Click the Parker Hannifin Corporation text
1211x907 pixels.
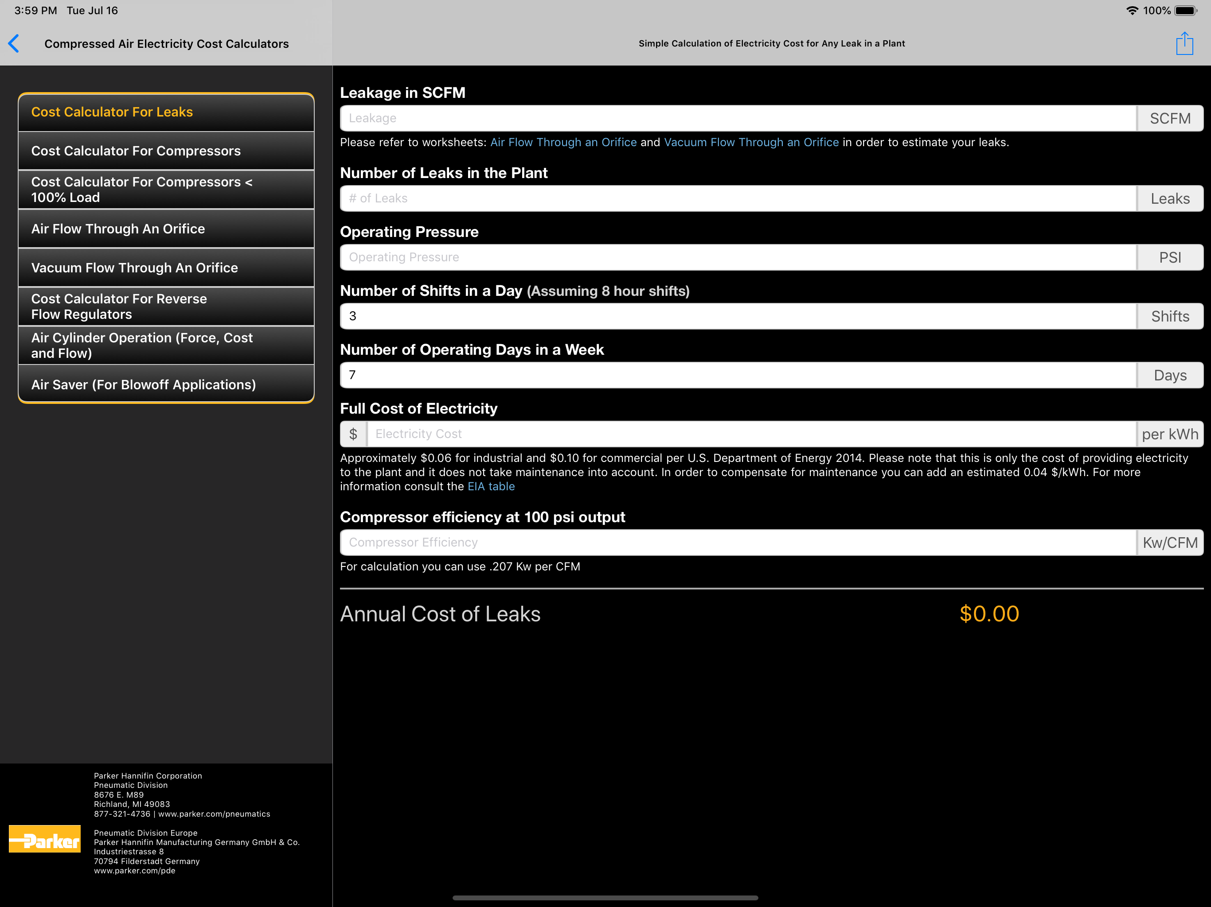(x=148, y=776)
